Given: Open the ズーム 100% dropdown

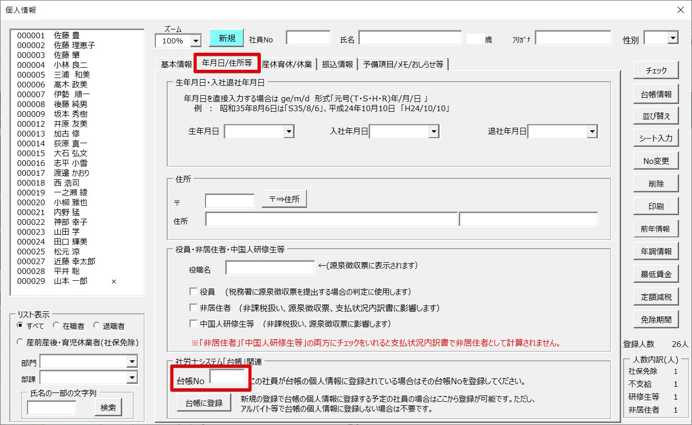Looking at the screenshot, I should [x=196, y=40].
